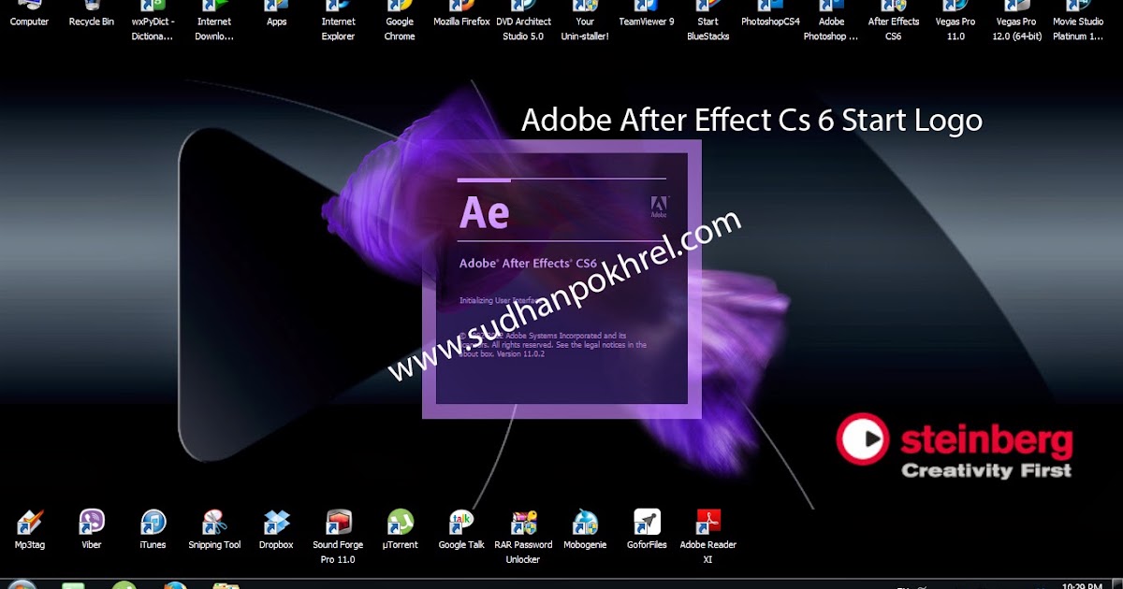Open the Adobe Photoshop shortcut
Image resolution: width=1123 pixels, height=589 pixels.
tap(831, 21)
